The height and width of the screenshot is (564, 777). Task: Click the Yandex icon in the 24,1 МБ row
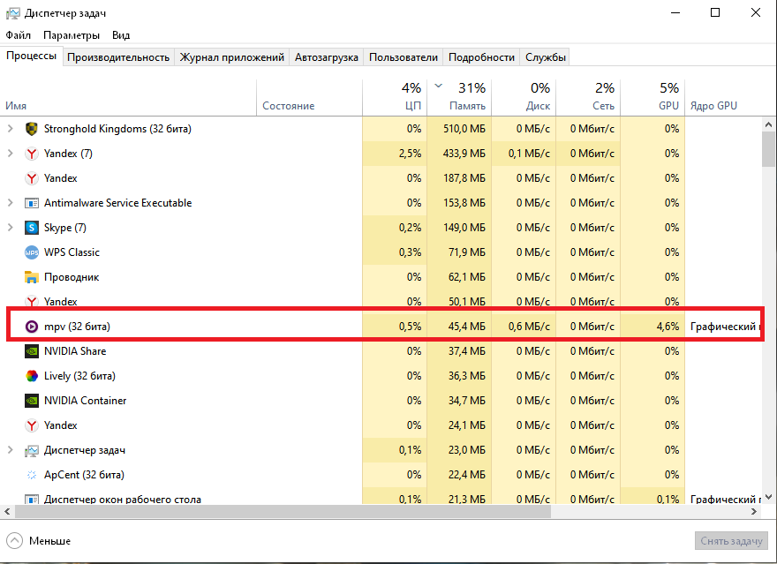pyautogui.click(x=32, y=425)
